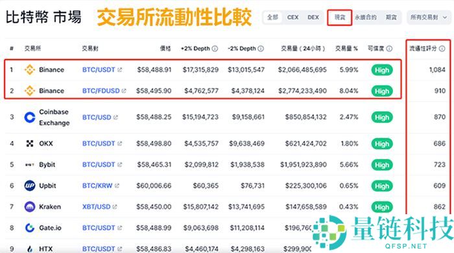
Task: Click the external link icon after BTC/FDUSD
Action: click(x=124, y=91)
